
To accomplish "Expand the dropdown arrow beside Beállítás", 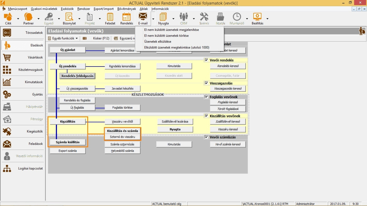I will click(267, 19).
